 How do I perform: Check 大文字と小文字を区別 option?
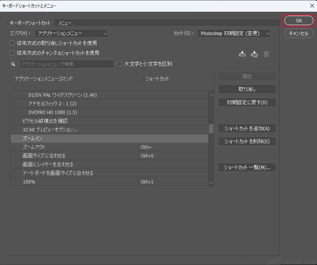[120, 64]
